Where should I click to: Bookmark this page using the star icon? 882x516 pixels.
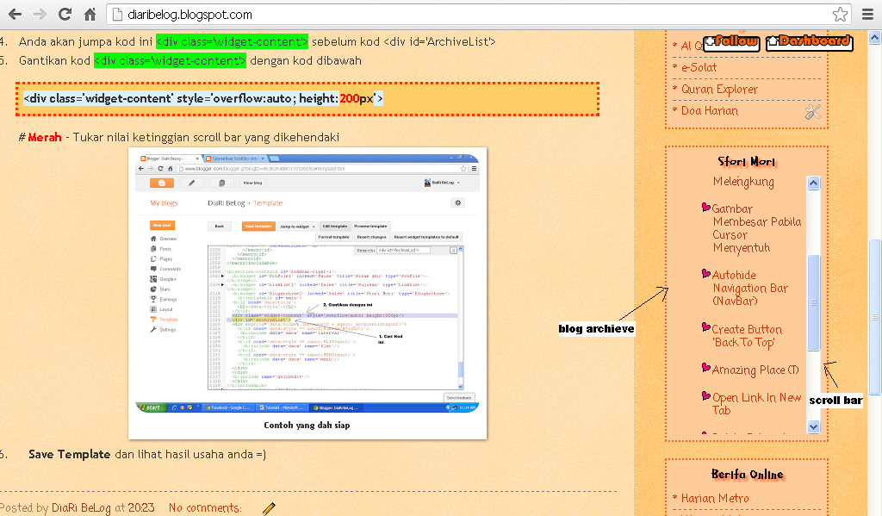click(840, 14)
